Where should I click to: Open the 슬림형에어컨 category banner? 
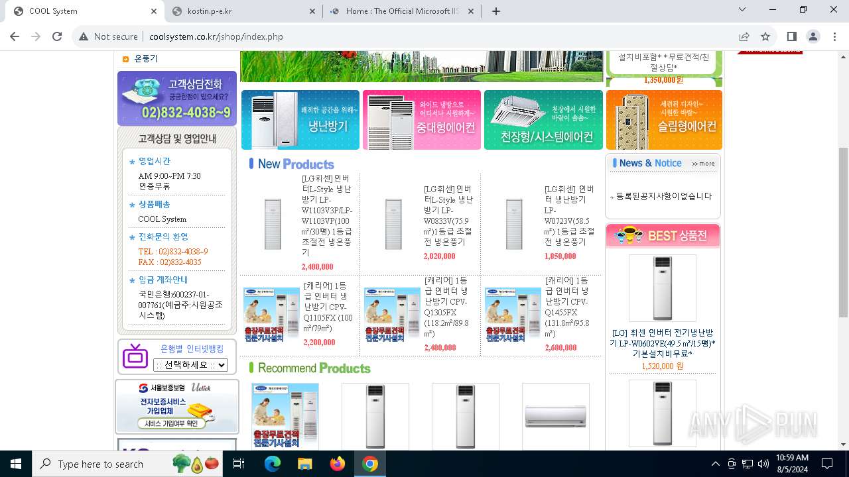(x=664, y=120)
